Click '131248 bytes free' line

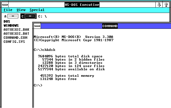pyautogui.click(x=58, y=79)
